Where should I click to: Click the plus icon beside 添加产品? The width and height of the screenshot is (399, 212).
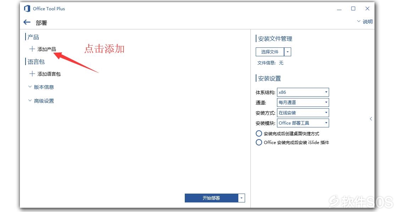tap(32, 49)
